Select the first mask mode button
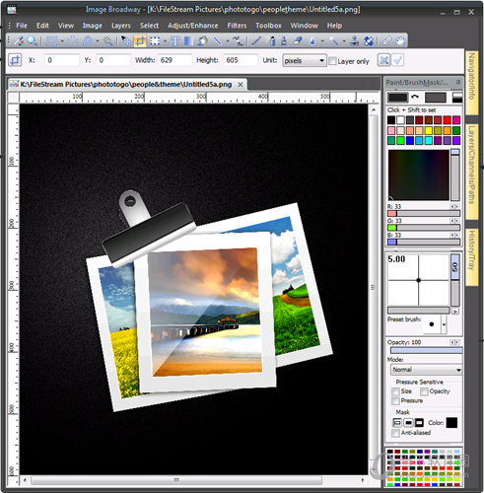 click(x=397, y=423)
